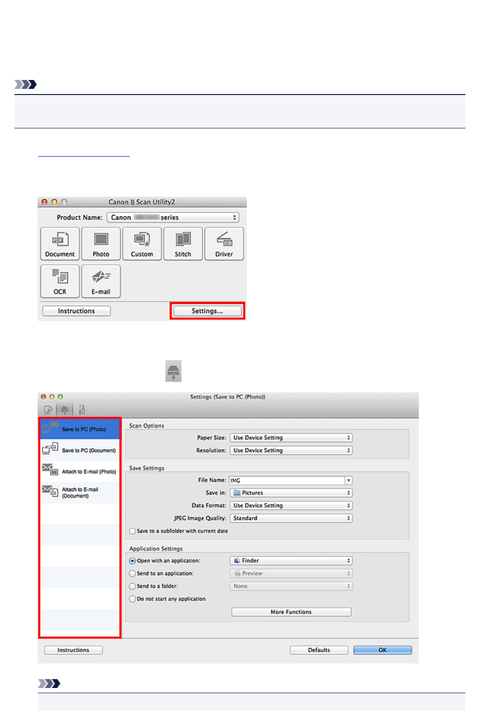Open the Resolution dropdown

point(291,450)
